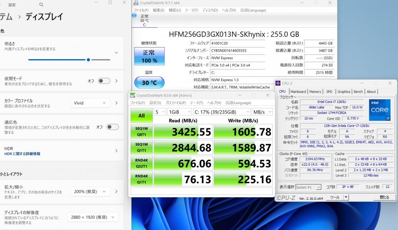Click CrystalDiskMark app icon in title bar
398x230 pixels.
(133, 95)
